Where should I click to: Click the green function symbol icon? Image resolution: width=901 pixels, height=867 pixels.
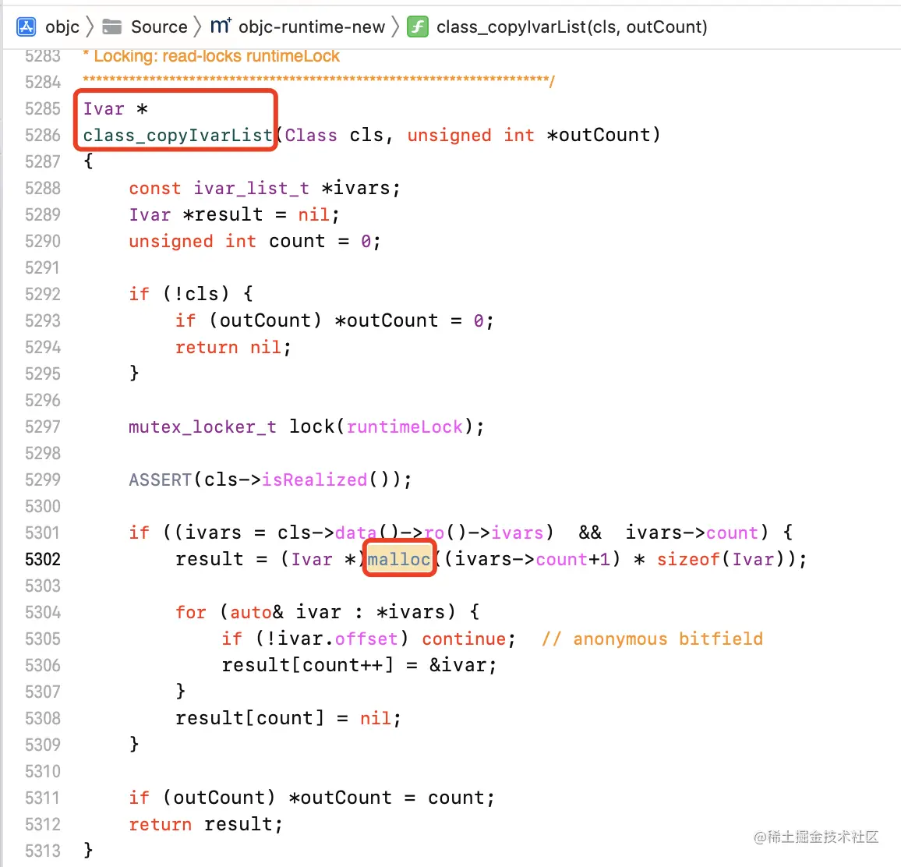coord(418,27)
